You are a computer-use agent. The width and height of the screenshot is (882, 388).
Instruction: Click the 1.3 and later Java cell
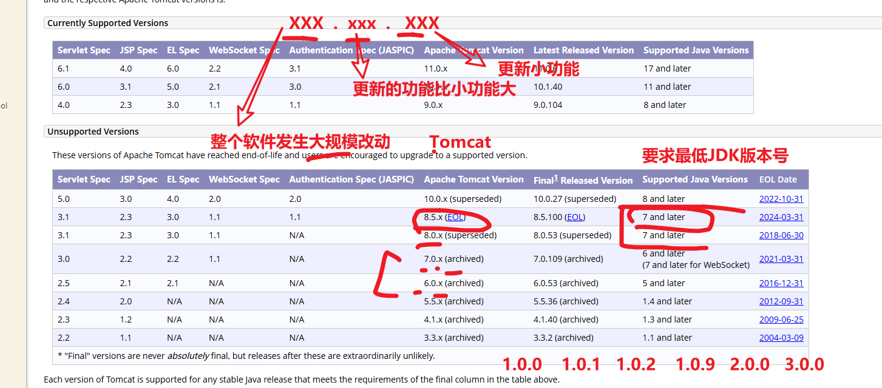pyautogui.click(x=667, y=319)
